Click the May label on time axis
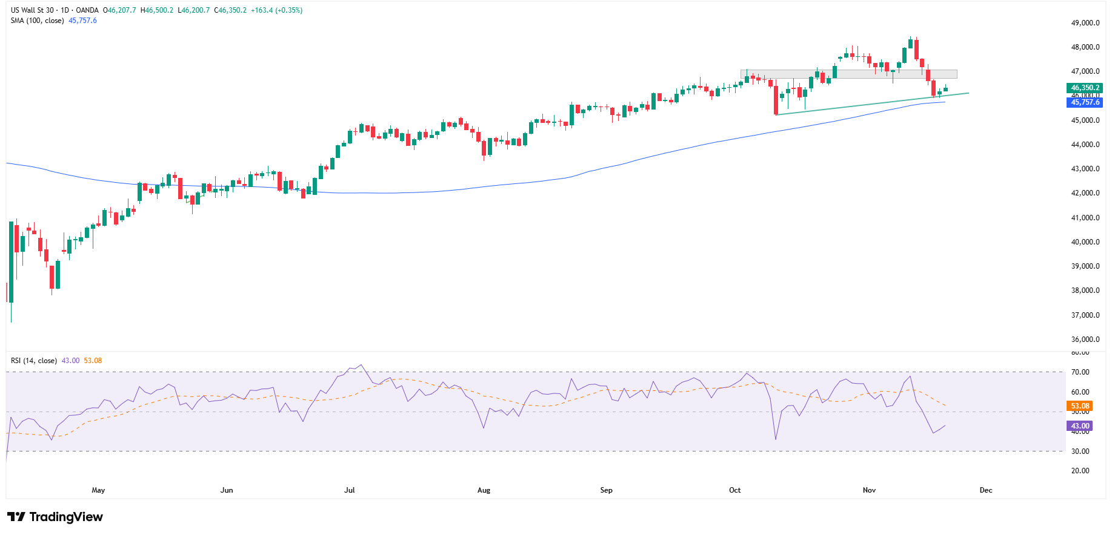Screen dimensions: 1112x535 tap(98, 490)
